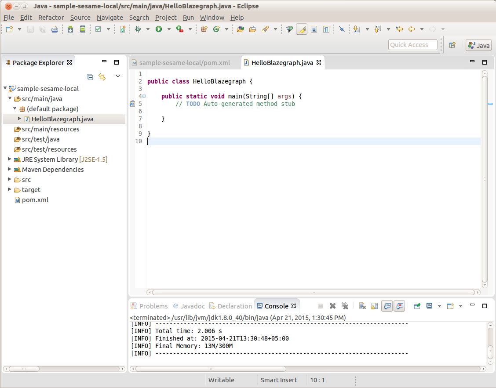Expand JRE System Library node
Viewport: 496px width, 388px height.
tap(10, 159)
